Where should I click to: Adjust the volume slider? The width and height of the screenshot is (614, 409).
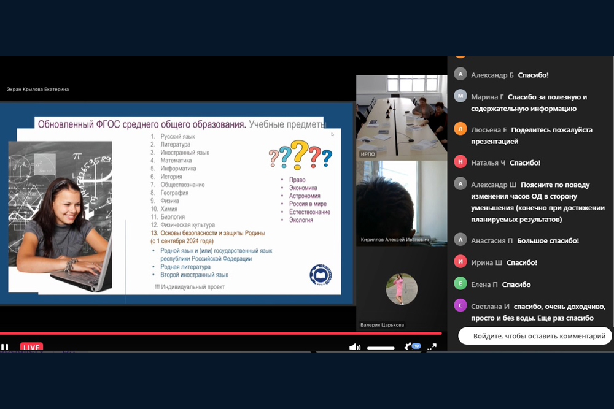click(381, 348)
